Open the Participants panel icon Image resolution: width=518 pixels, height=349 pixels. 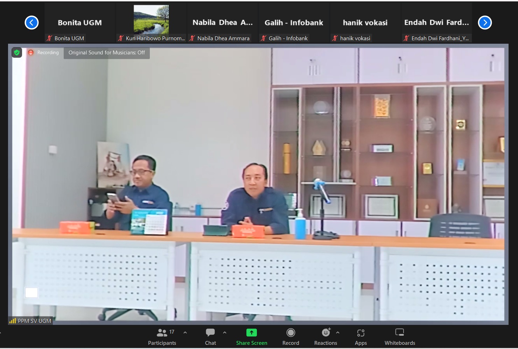[x=162, y=333]
